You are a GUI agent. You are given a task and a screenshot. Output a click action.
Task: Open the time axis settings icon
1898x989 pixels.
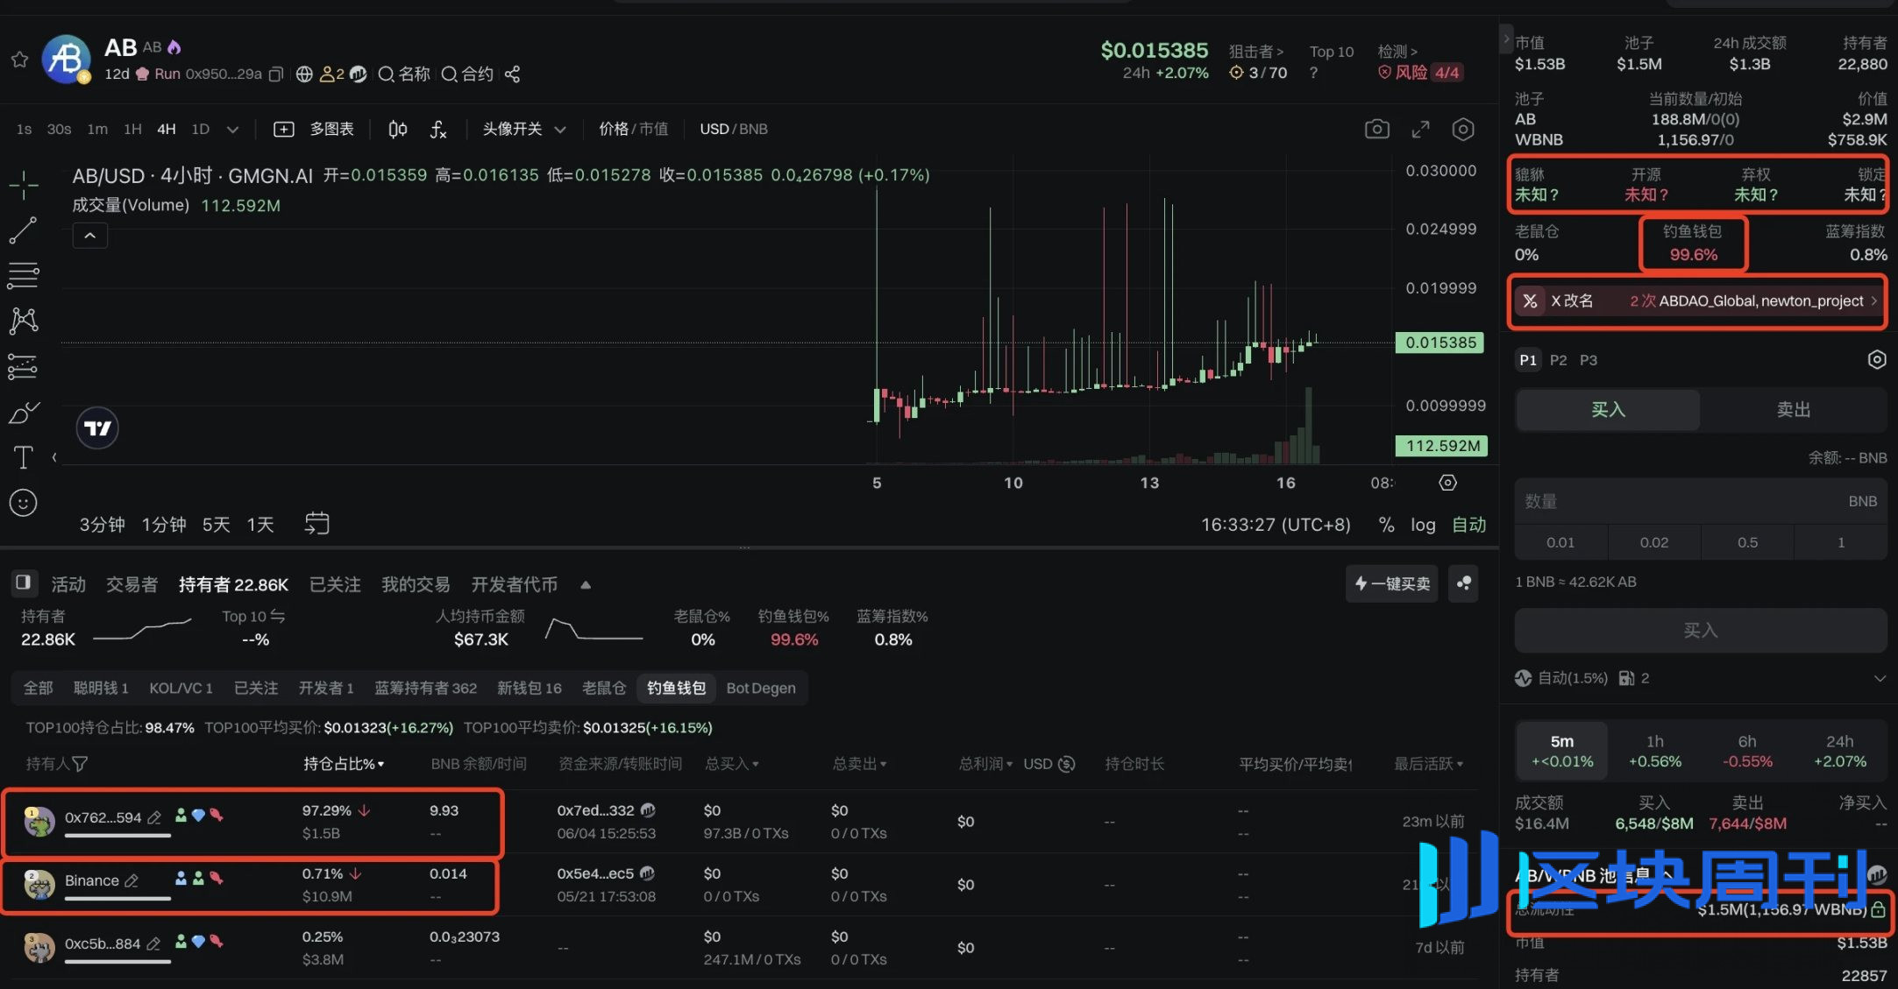(1448, 483)
